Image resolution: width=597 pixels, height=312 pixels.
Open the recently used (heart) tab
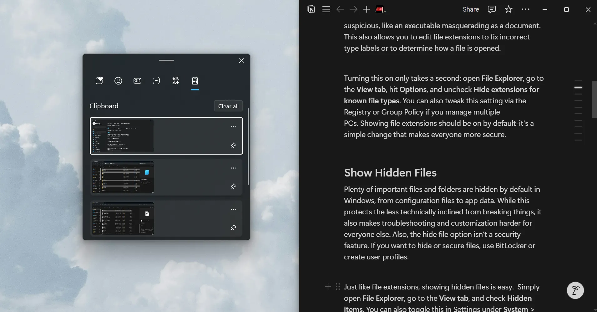click(x=99, y=81)
